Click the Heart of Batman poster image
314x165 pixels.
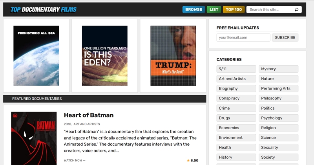34,138
